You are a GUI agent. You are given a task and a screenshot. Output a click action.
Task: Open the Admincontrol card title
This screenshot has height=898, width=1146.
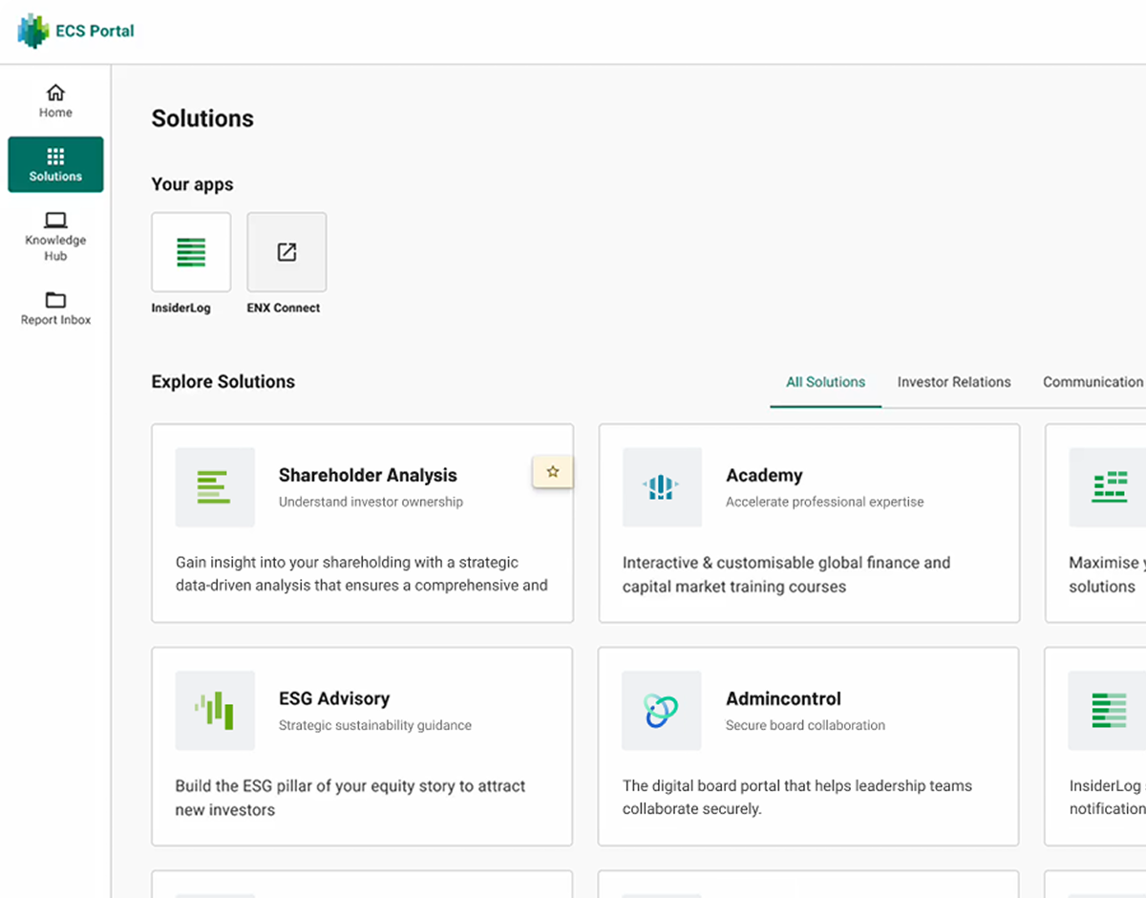pyautogui.click(x=783, y=699)
